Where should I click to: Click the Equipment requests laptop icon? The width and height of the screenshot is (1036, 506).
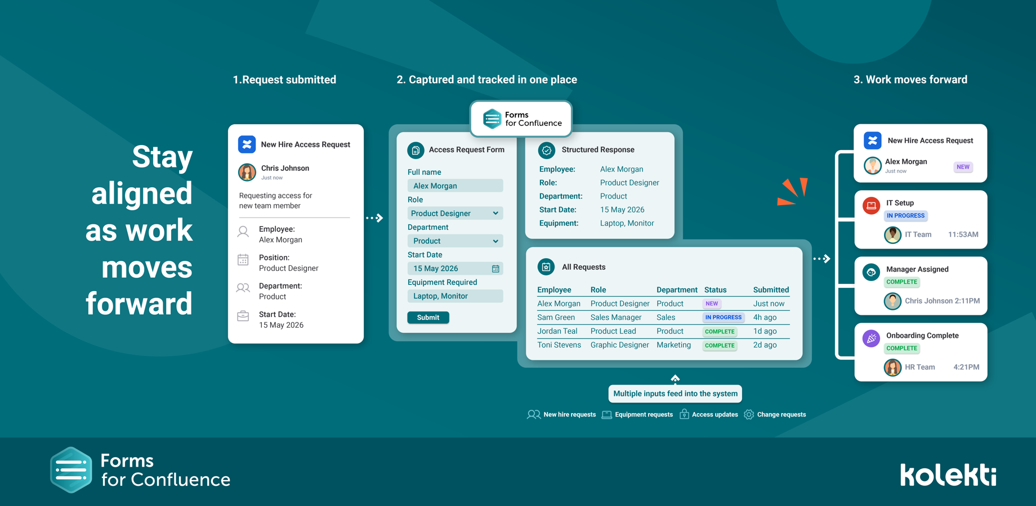606,415
